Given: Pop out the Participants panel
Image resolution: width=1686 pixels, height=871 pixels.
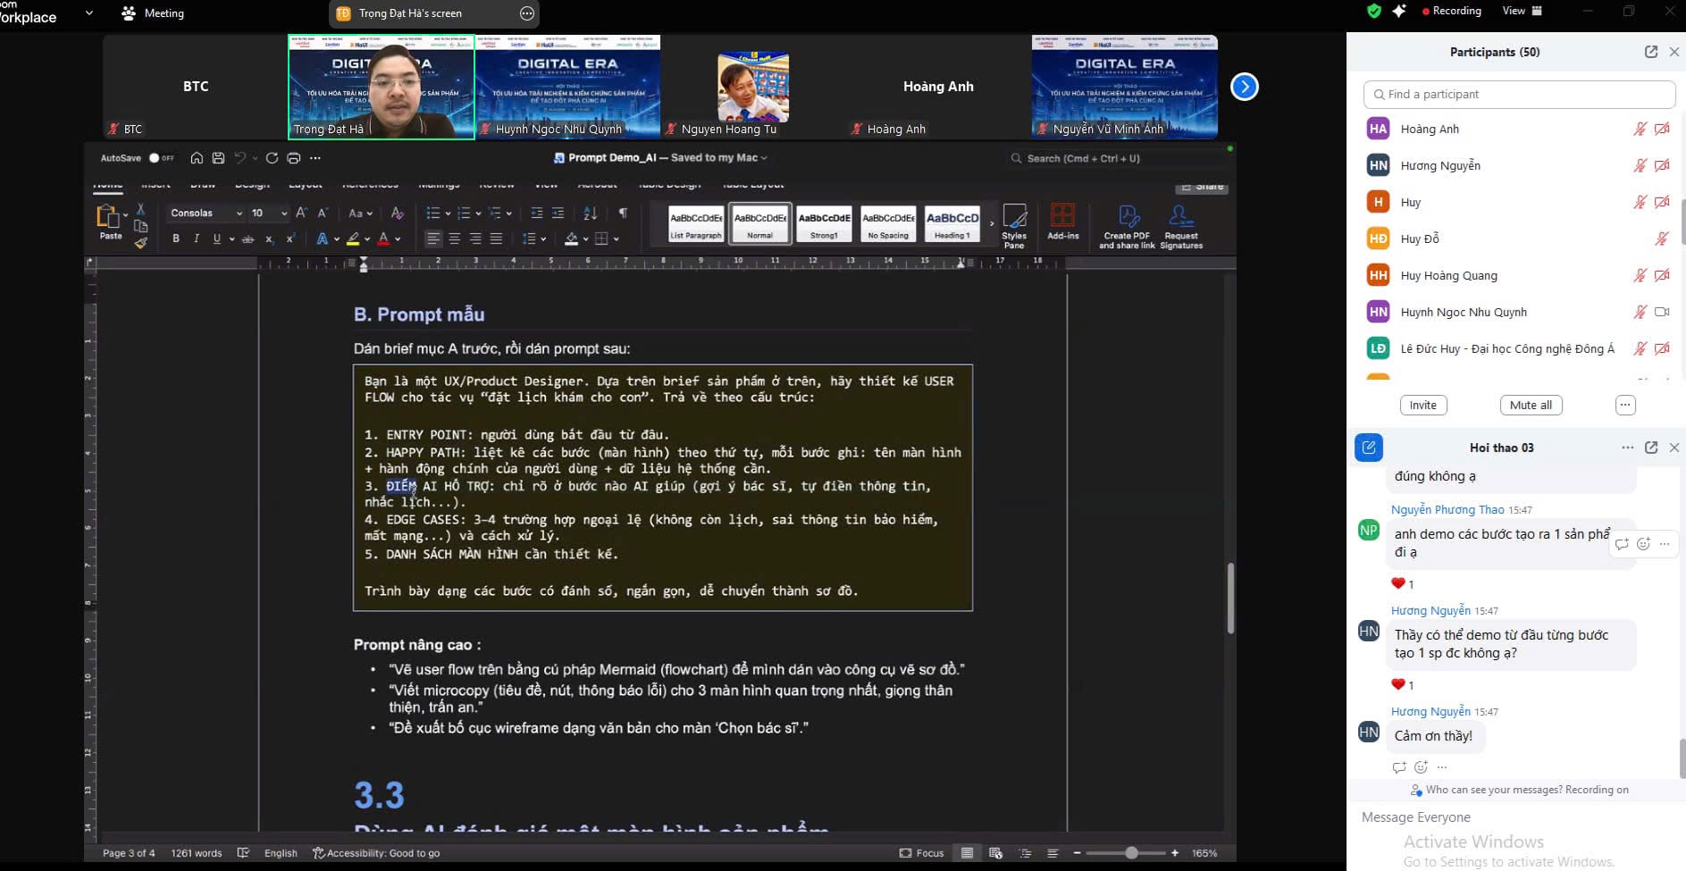Looking at the screenshot, I should [1651, 52].
